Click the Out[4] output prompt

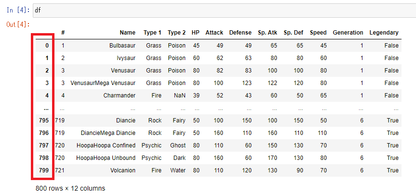[18, 24]
